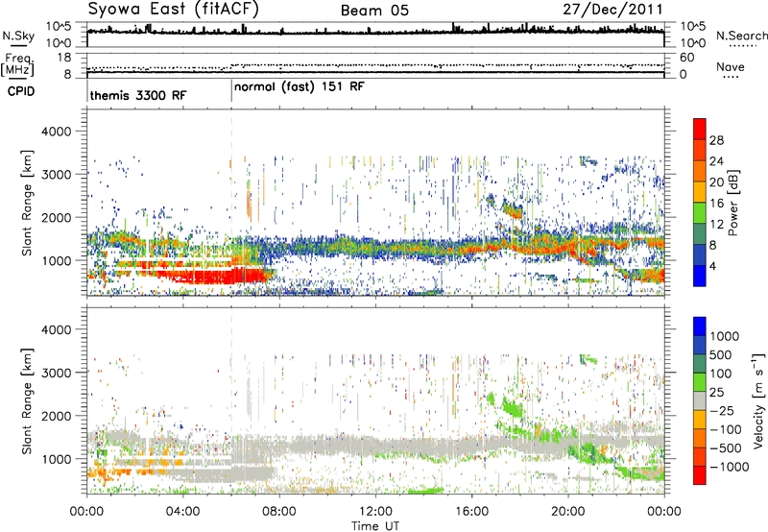This screenshot has height=532, width=768.
Task: Select the 'themis 3300 RF' CPID entry
Action: click(138, 95)
